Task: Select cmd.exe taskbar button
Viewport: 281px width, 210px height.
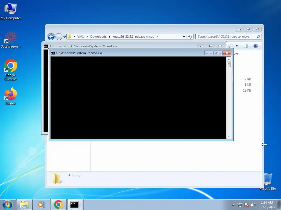Action: point(74,205)
